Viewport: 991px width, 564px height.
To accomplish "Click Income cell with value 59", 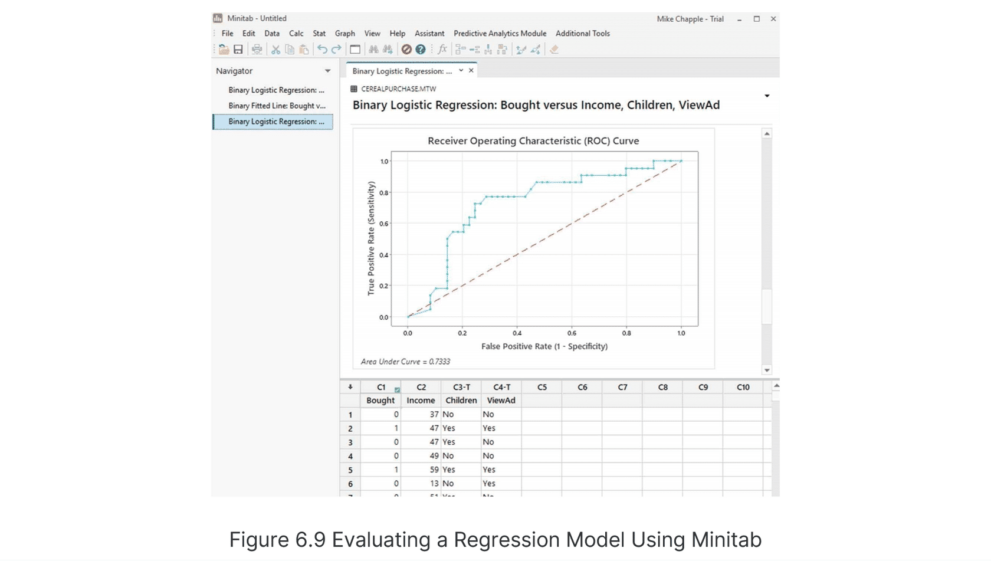I will pyautogui.click(x=421, y=470).
